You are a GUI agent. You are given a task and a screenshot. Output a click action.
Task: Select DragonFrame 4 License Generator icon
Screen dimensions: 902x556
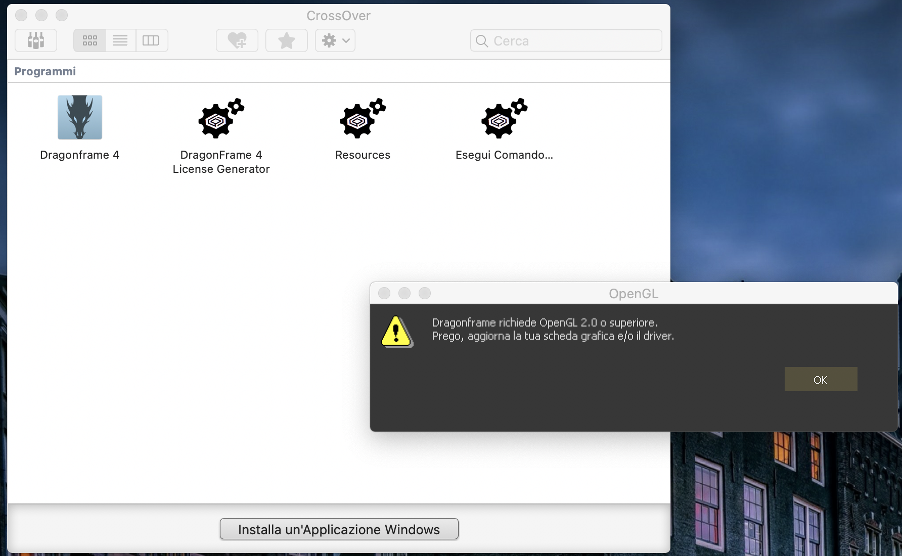(221, 118)
